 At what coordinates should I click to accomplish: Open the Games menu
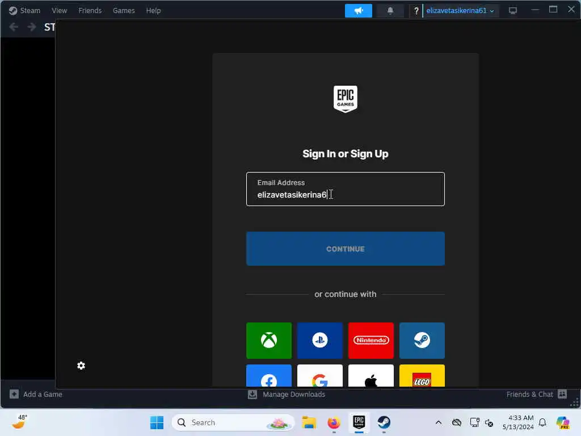[124, 11]
